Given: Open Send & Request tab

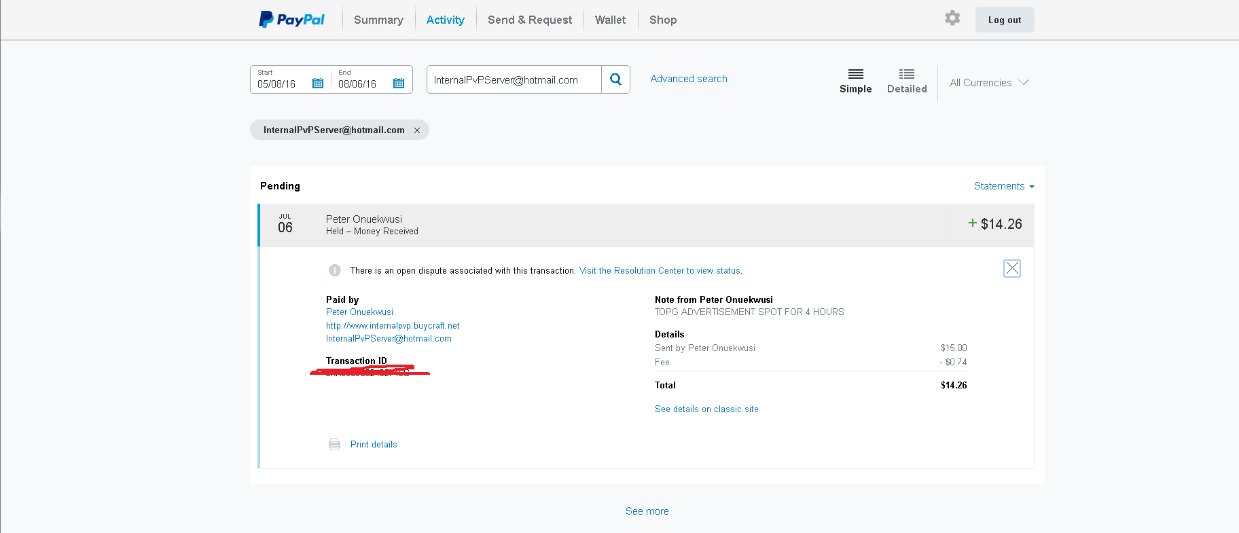Looking at the screenshot, I should pyautogui.click(x=530, y=20).
